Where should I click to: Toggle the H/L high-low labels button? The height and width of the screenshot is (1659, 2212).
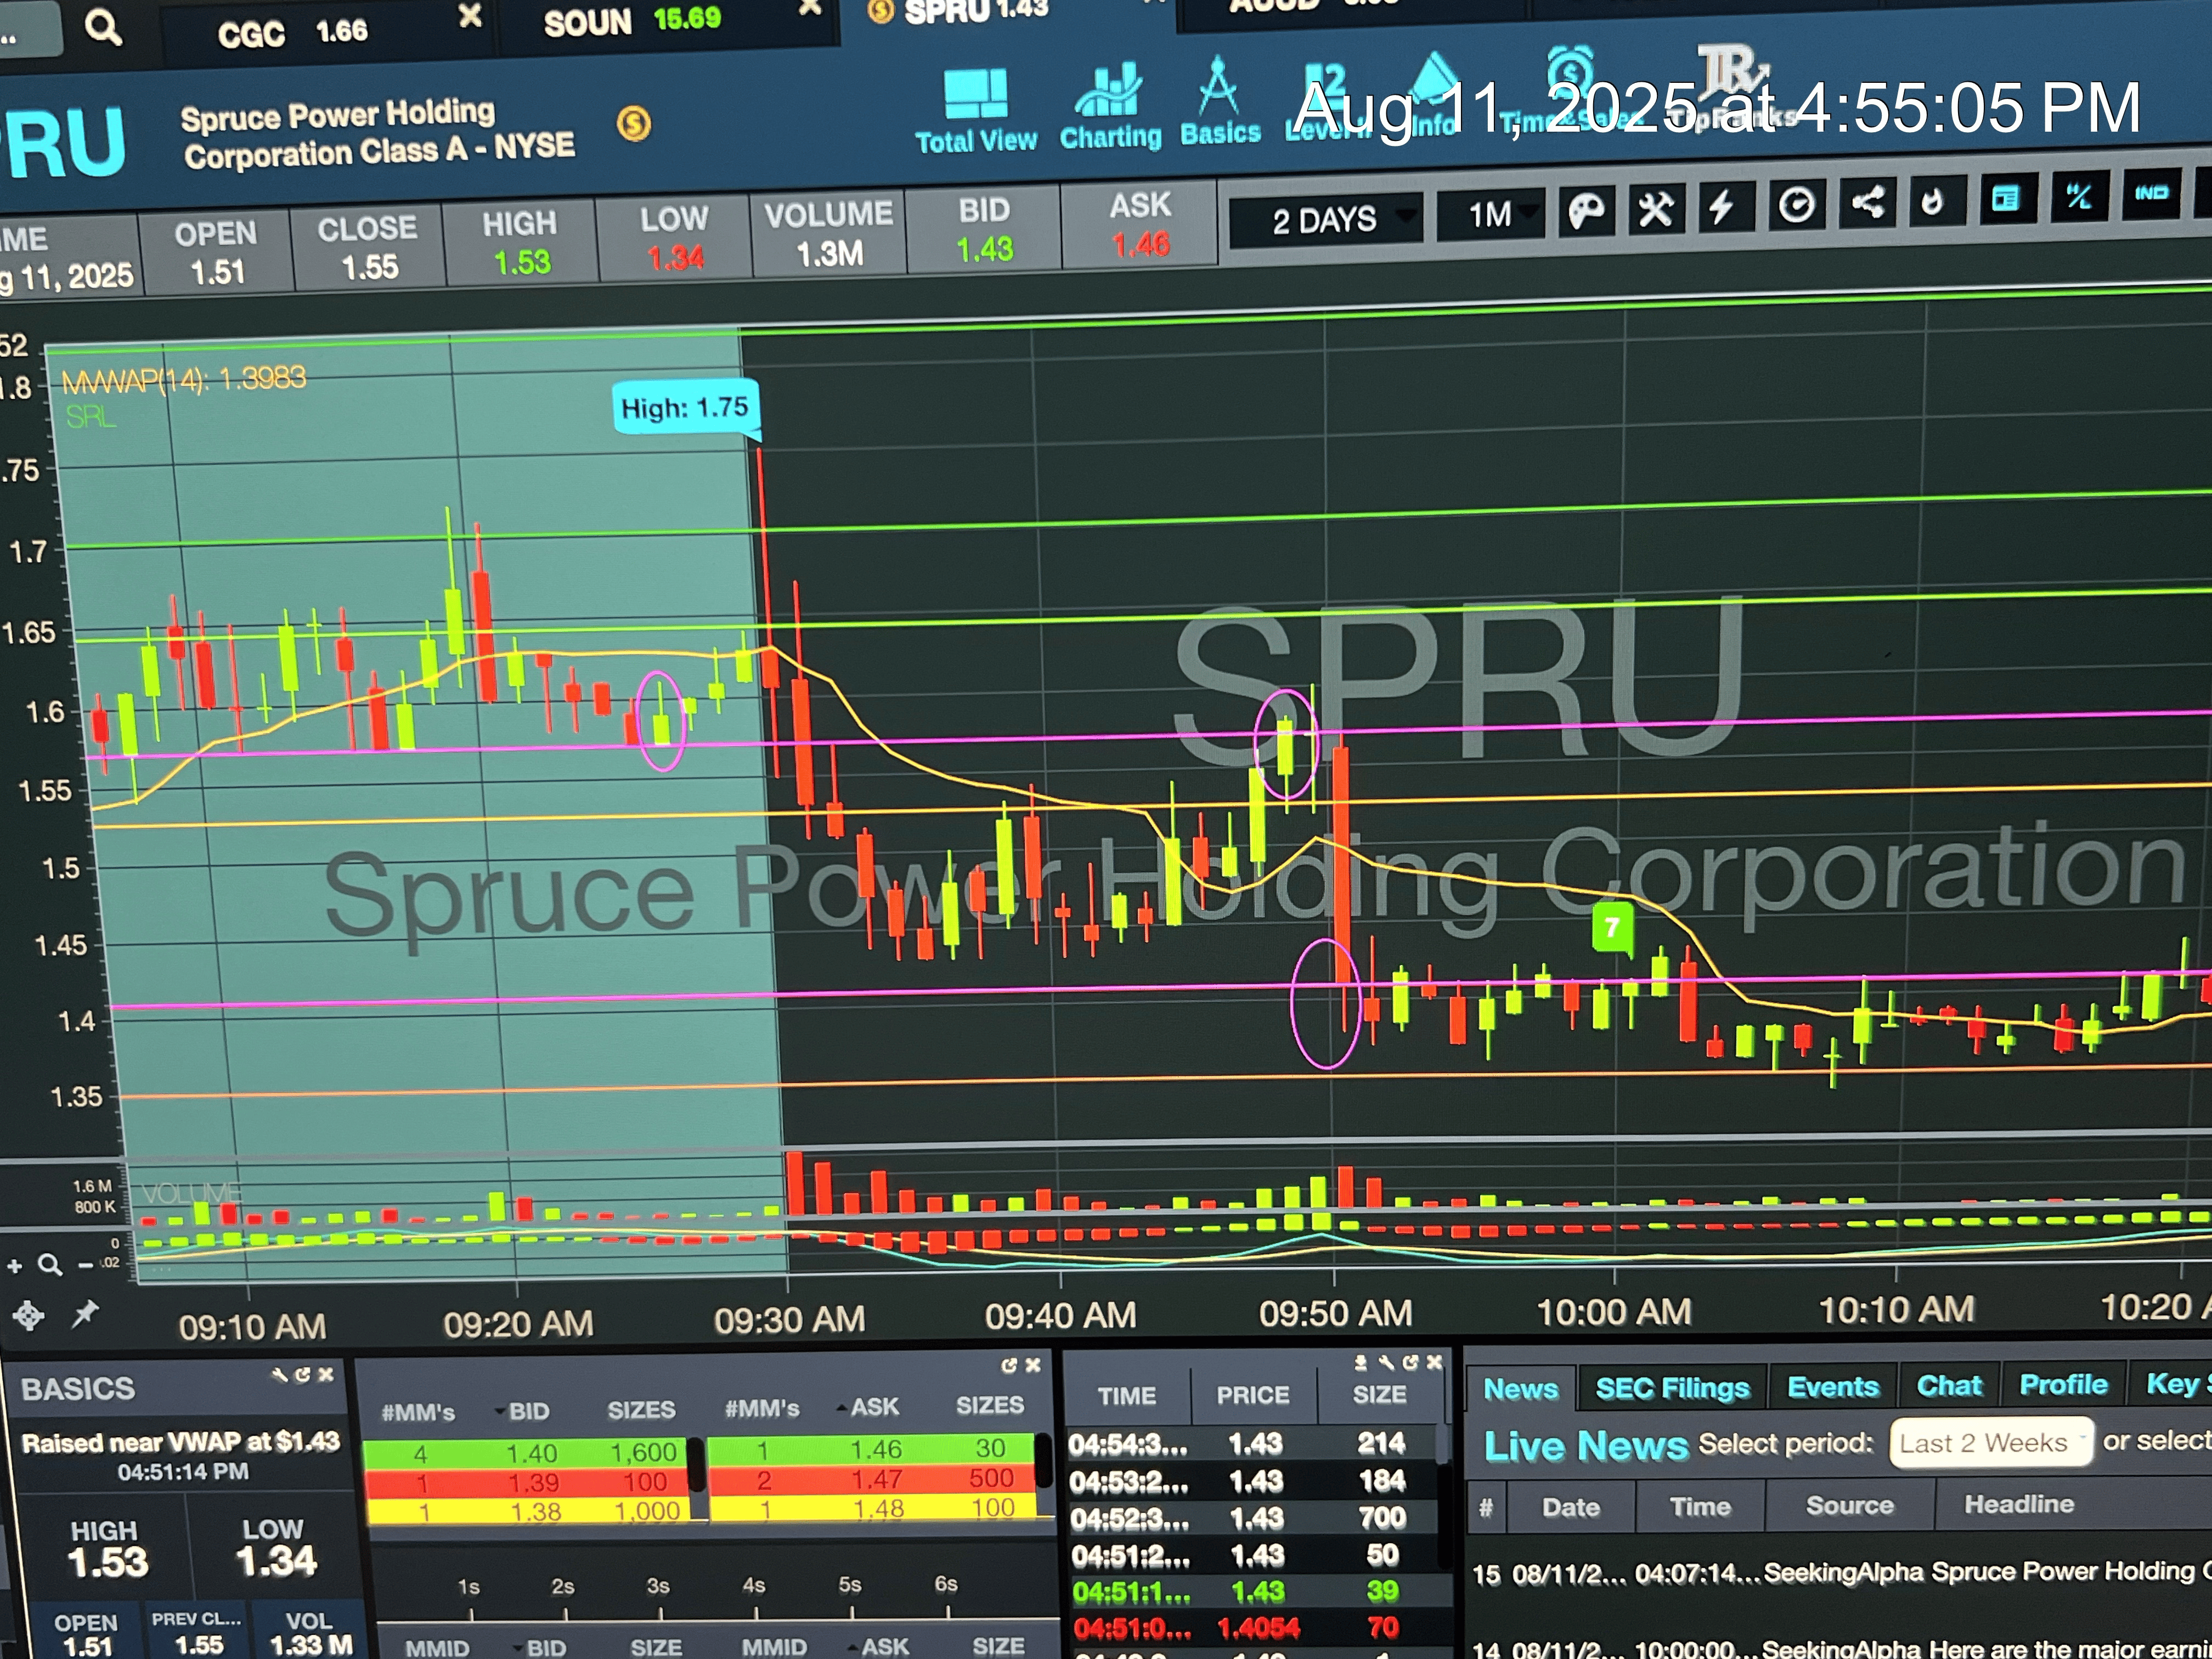(2078, 196)
